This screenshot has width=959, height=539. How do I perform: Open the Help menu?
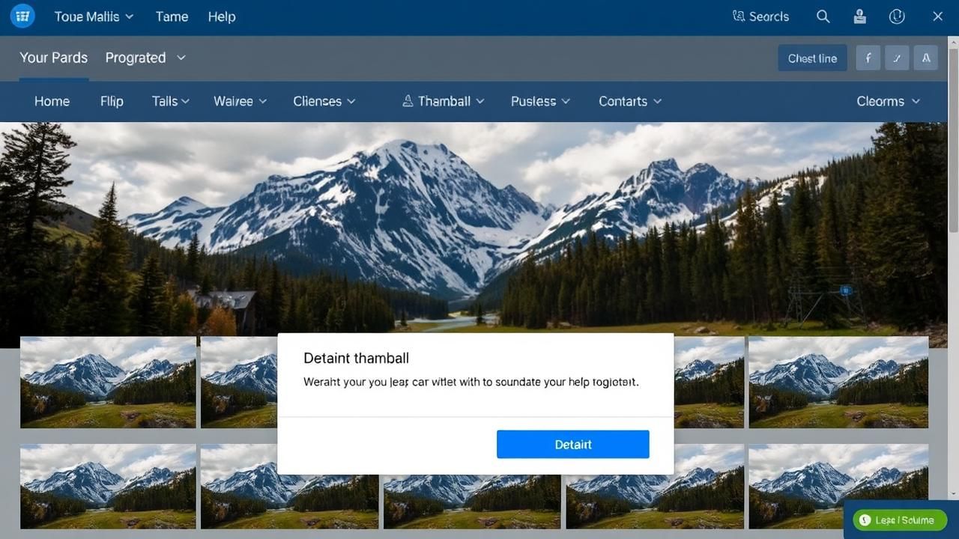tap(221, 16)
